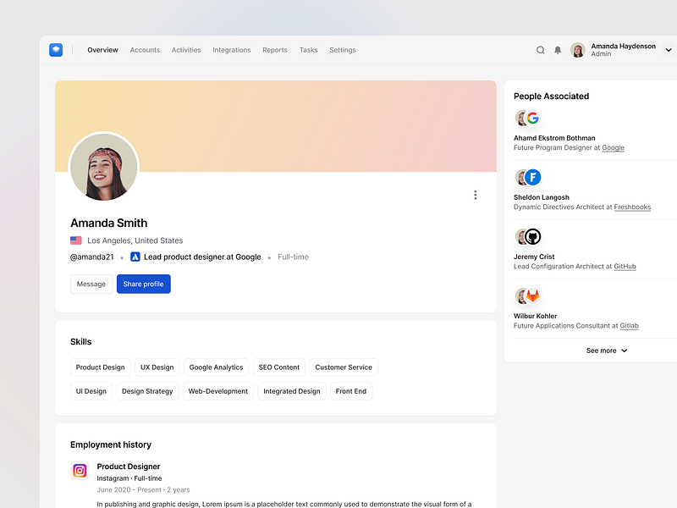The height and width of the screenshot is (508, 677).
Task: Click the Share profile button
Action: click(x=143, y=284)
